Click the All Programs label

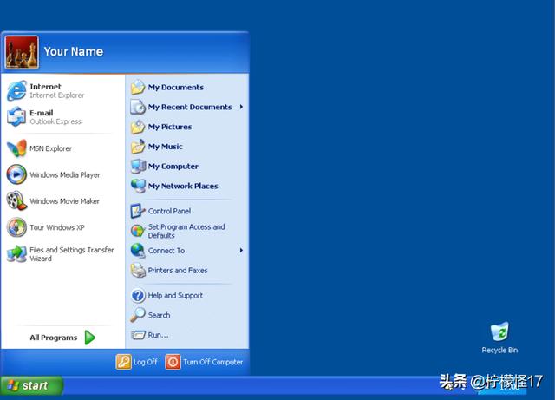click(x=54, y=338)
